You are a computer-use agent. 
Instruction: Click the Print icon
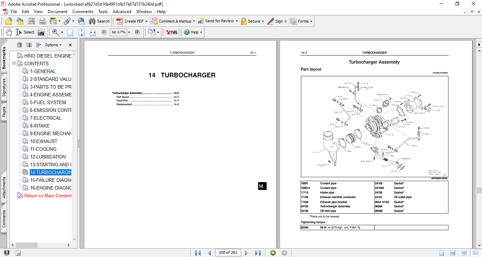43,21
